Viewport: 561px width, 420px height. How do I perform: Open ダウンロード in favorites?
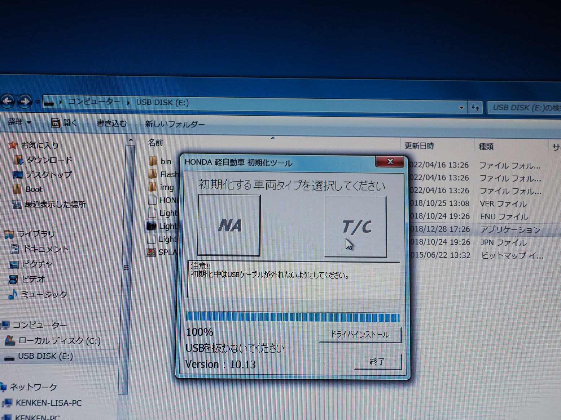point(49,160)
